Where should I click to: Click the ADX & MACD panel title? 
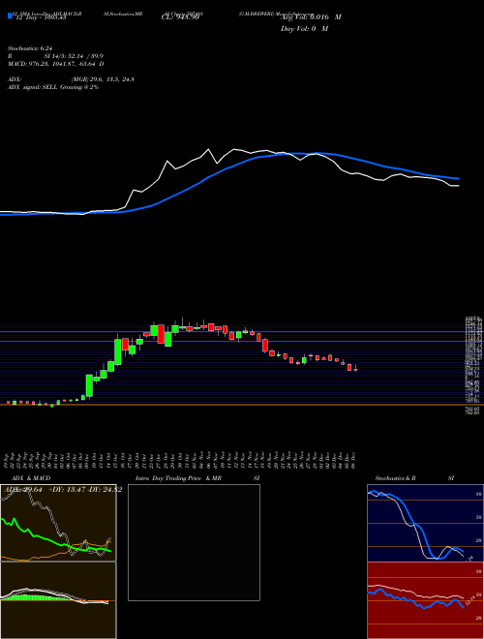[31, 478]
